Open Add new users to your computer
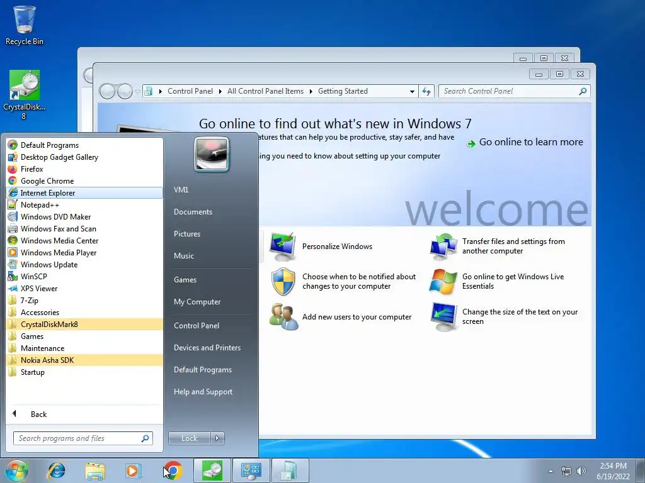645x483 pixels. point(341,317)
